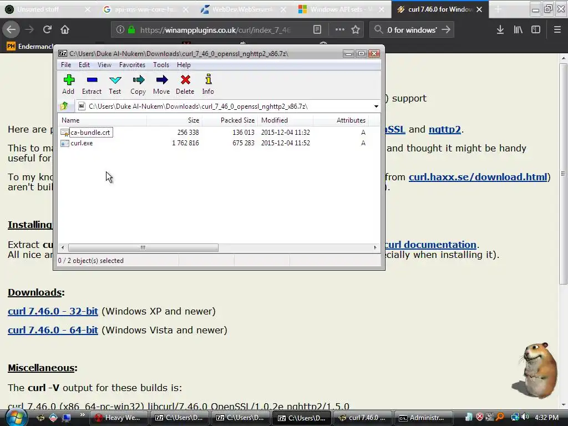Select the Move toolbar icon
This screenshot has width=568, height=426.
tap(161, 84)
